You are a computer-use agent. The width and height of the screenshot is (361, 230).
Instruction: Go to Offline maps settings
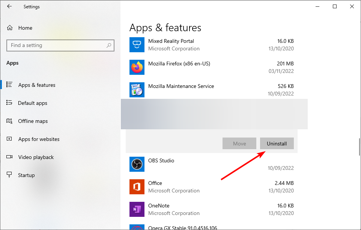[33, 121]
